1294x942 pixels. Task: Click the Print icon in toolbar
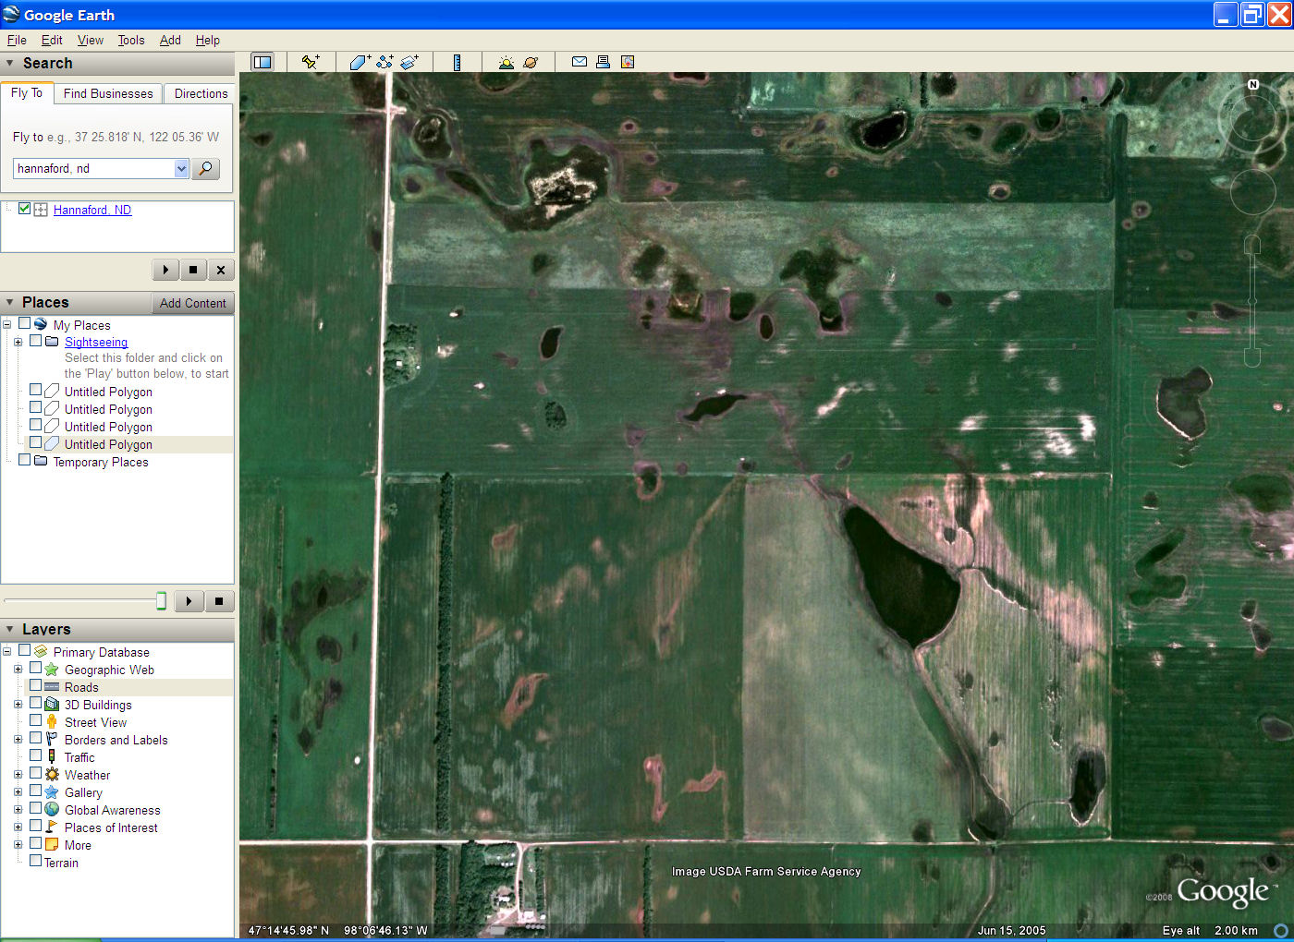click(603, 62)
